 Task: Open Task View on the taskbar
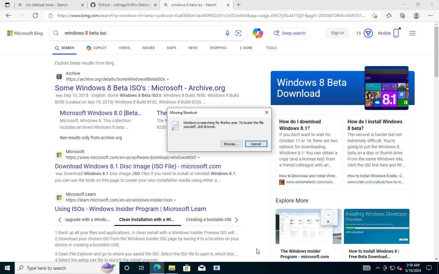pos(141,268)
